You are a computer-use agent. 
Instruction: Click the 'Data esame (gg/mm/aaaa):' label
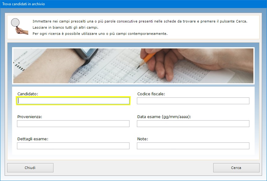[x=164, y=117]
